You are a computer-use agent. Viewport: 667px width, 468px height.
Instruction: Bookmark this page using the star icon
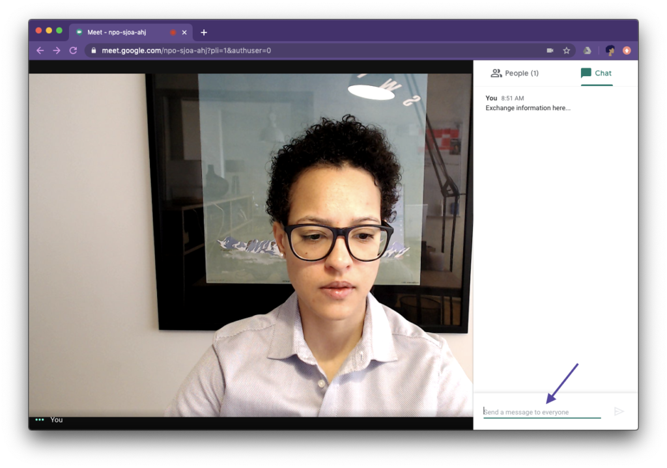pyautogui.click(x=567, y=50)
